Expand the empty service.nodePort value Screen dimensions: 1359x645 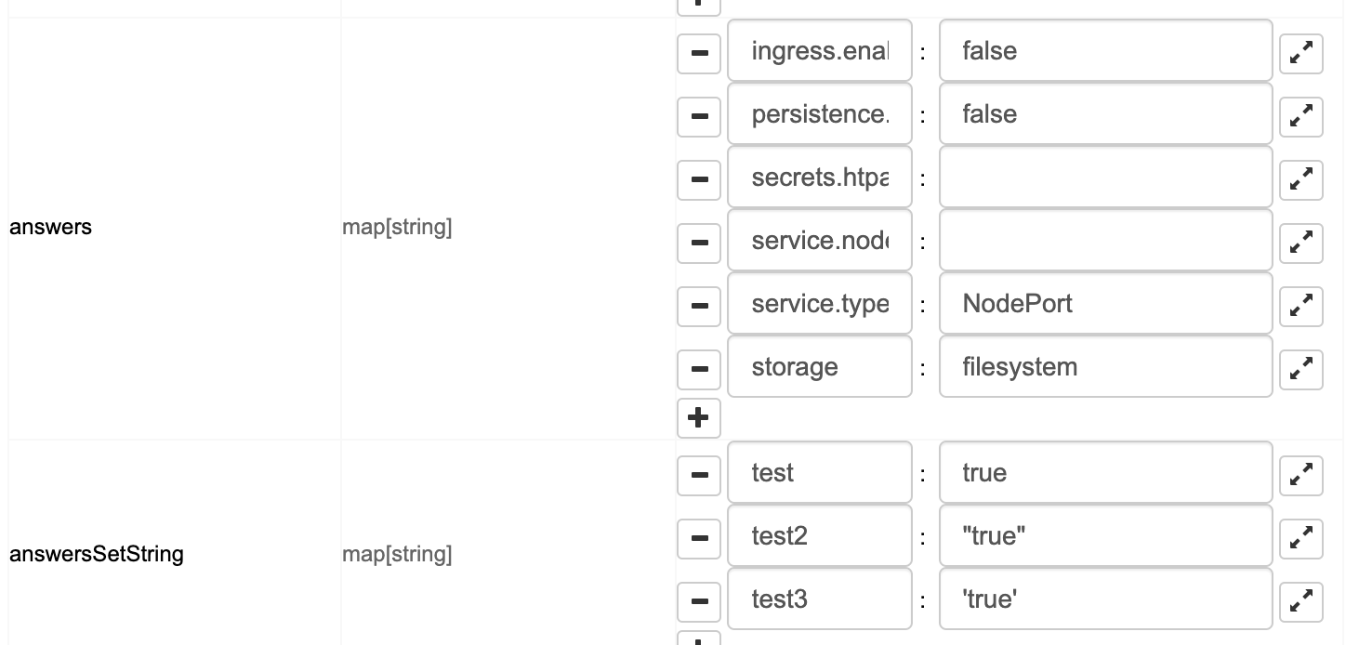(1300, 243)
